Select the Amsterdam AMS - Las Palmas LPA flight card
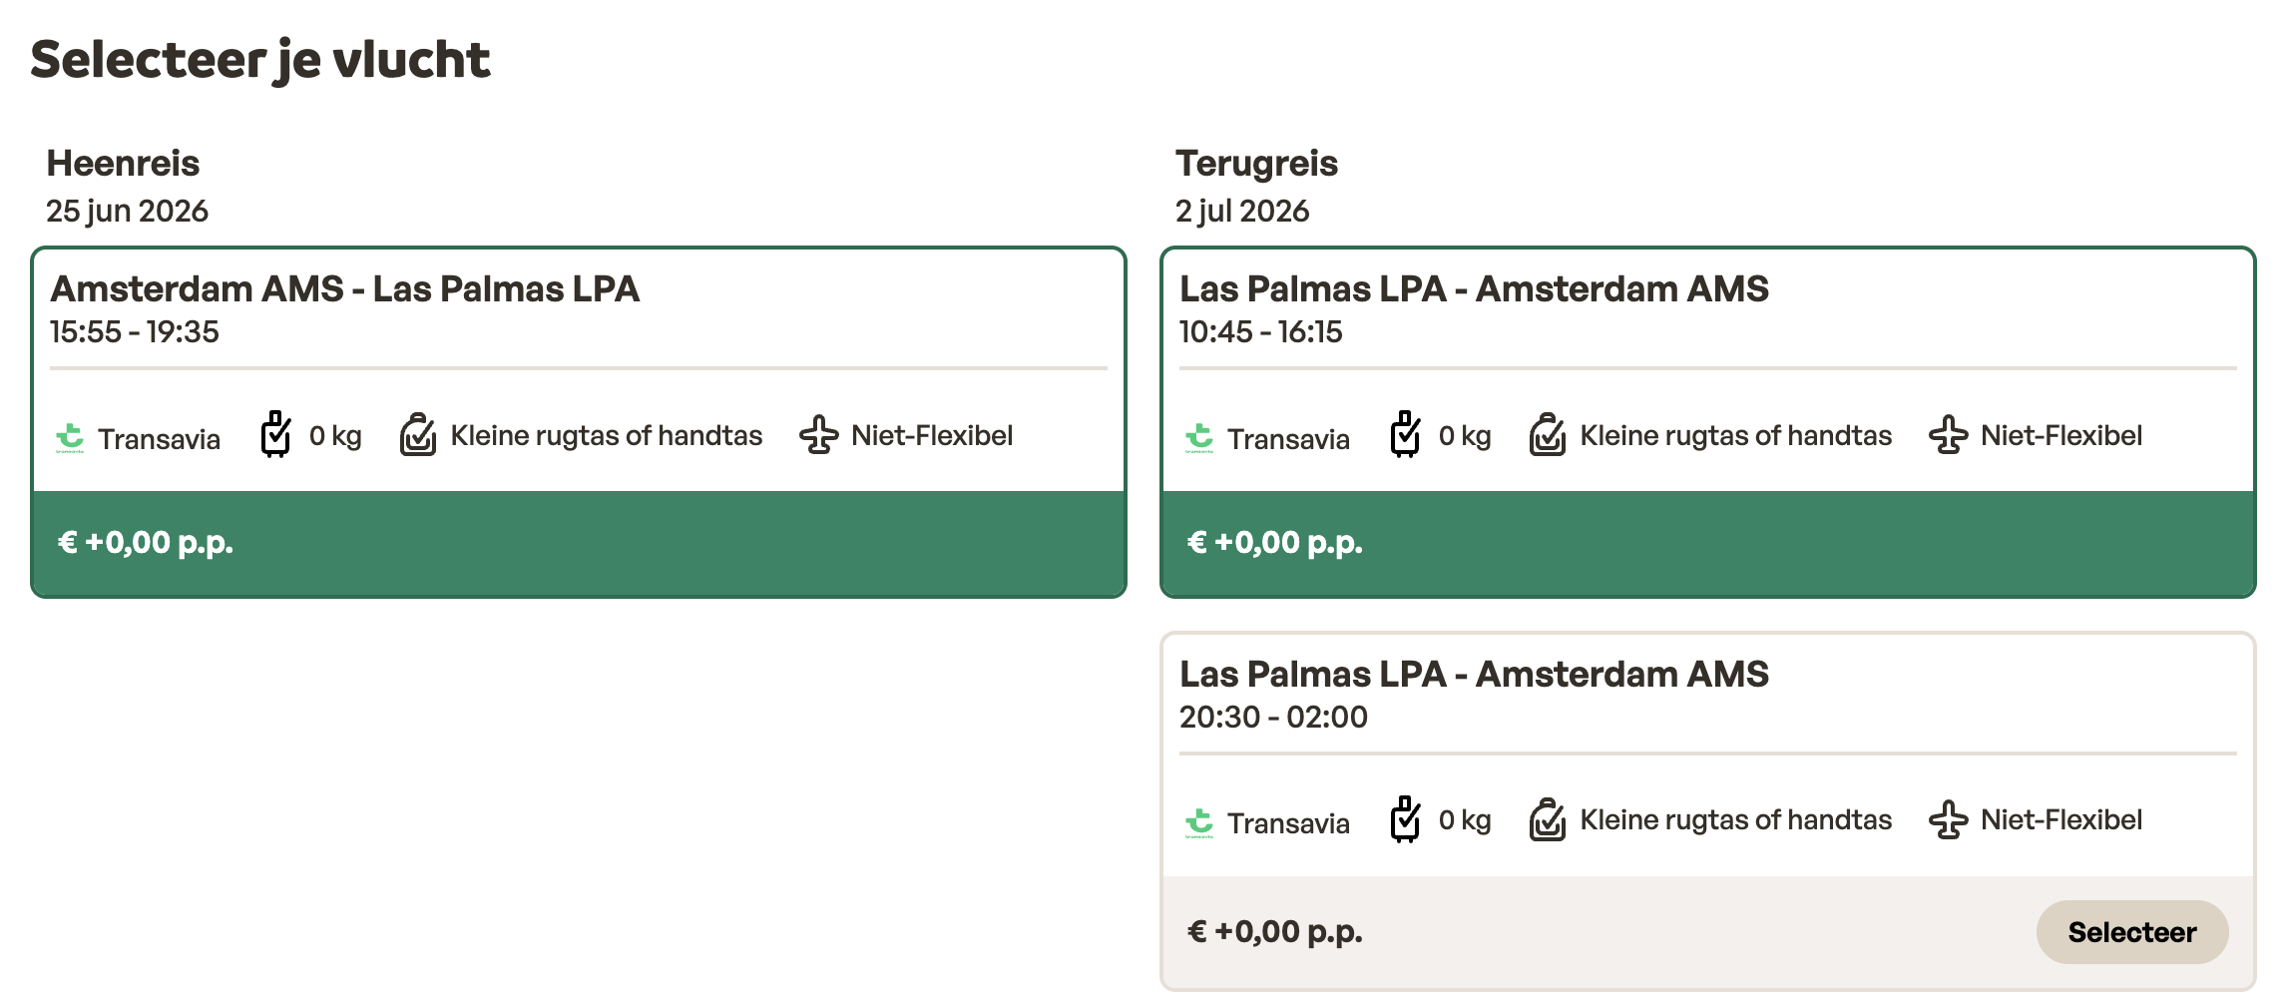 [x=577, y=309]
